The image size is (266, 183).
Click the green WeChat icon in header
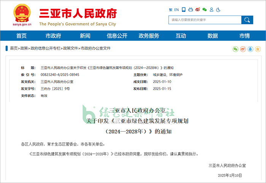coord(204,10)
